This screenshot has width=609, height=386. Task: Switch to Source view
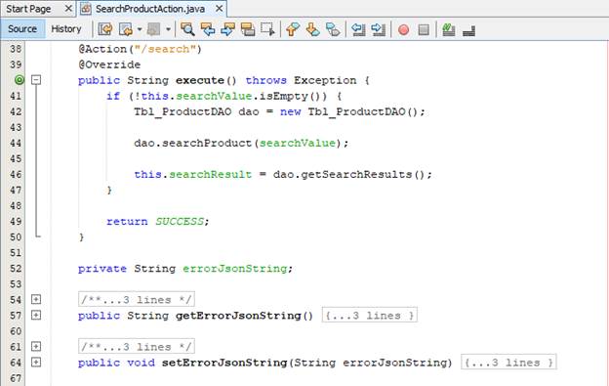point(22,29)
